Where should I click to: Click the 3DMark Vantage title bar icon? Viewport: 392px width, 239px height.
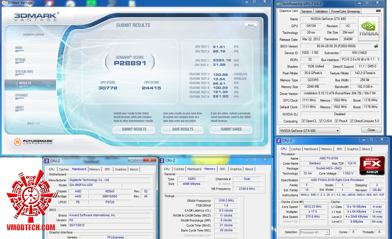pos(4,3)
